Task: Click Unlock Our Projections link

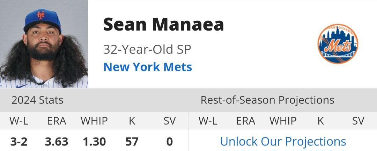Action: pos(283,141)
